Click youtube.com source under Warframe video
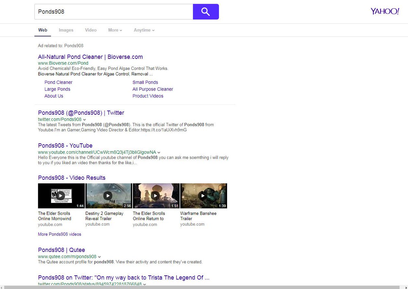Image resolution: width=408 pixels, height=289 pixels. (x=192, y=224)
